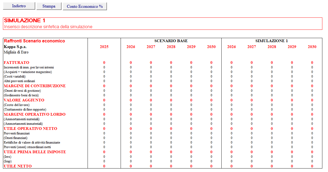Select the right-hand SIMULAZIONE 1 table heading
The height and width of the screenshot is (172, 328).
[272, 41]
